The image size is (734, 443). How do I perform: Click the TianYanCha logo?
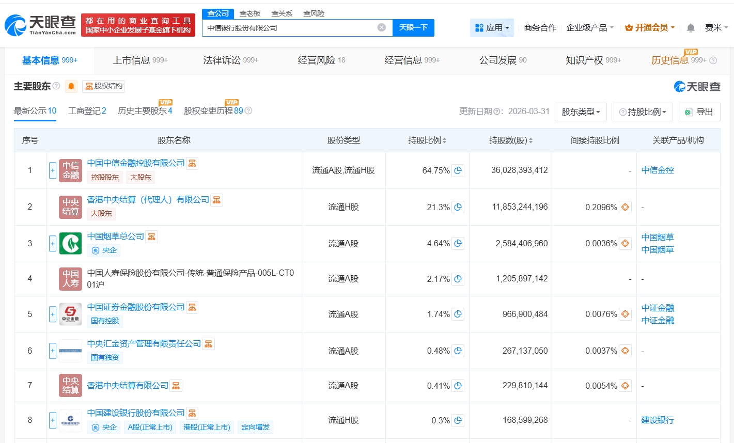coord(40,25)
